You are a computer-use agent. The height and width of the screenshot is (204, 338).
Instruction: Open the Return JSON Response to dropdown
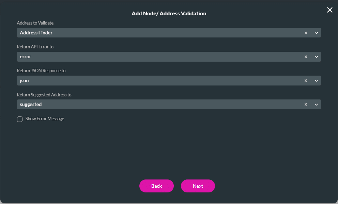316,80
